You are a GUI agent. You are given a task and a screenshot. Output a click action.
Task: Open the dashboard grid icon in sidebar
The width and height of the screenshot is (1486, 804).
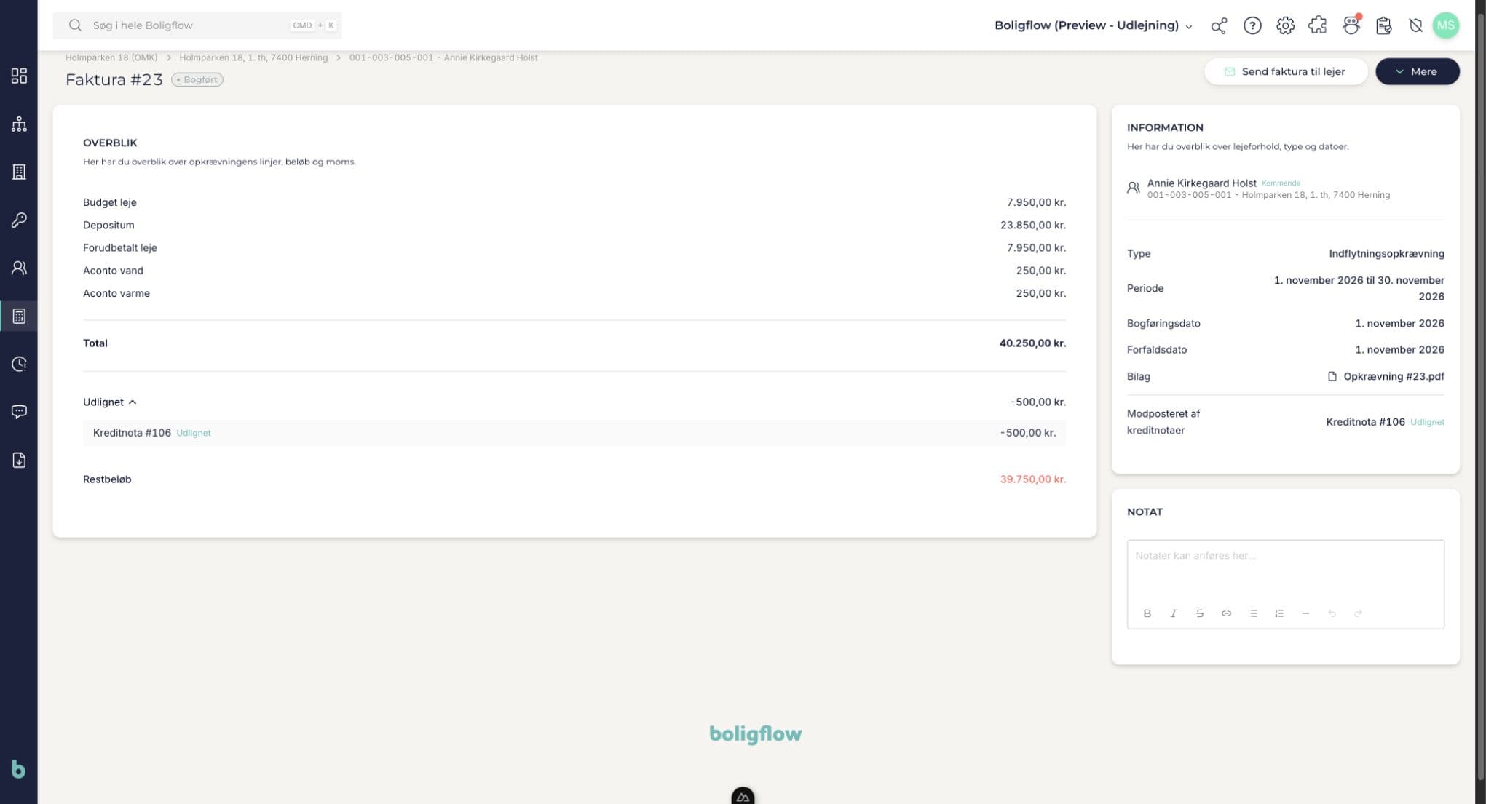[x=19, y=76]
